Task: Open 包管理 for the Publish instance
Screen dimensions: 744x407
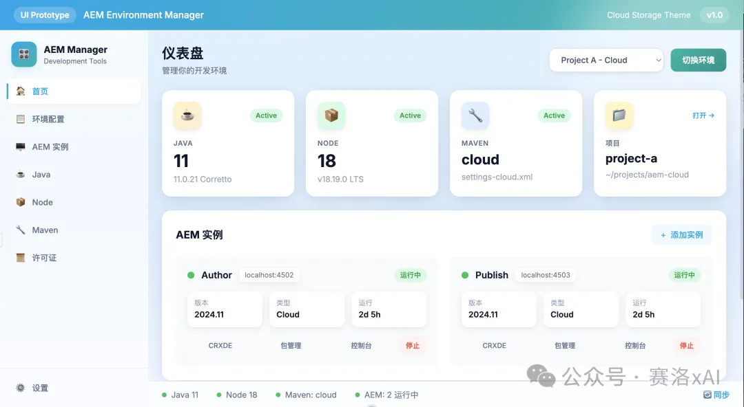Action: coord(564,346)
